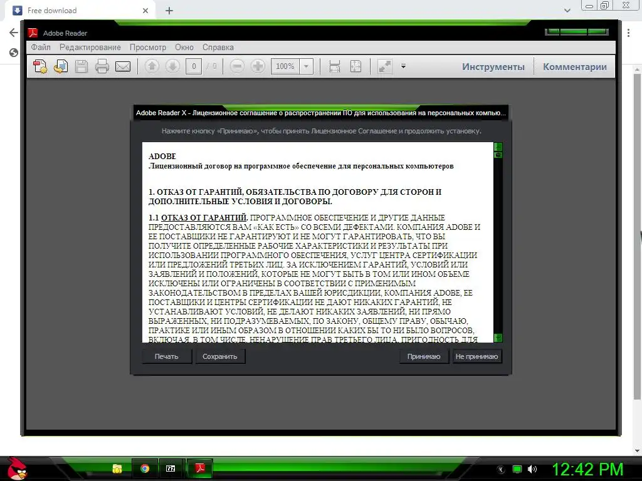Go to next page arrow icon
Screen dimensions: 642x481
[x=172, y=66]
